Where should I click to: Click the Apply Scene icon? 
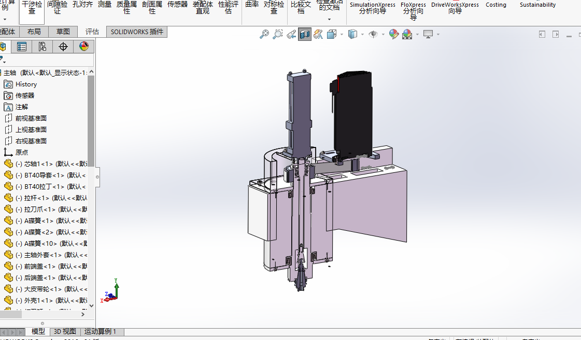point(407,34)
